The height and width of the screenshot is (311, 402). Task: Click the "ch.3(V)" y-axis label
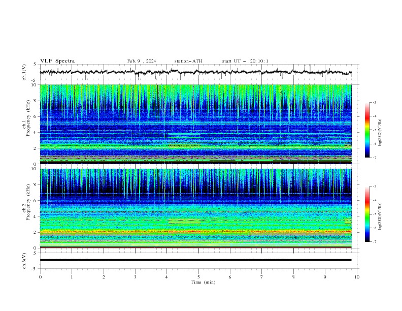[x=24, y=261]
